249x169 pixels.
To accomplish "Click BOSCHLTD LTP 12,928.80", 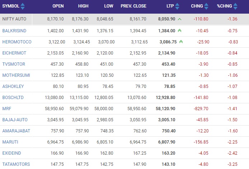I will click(x=165, y=97).
